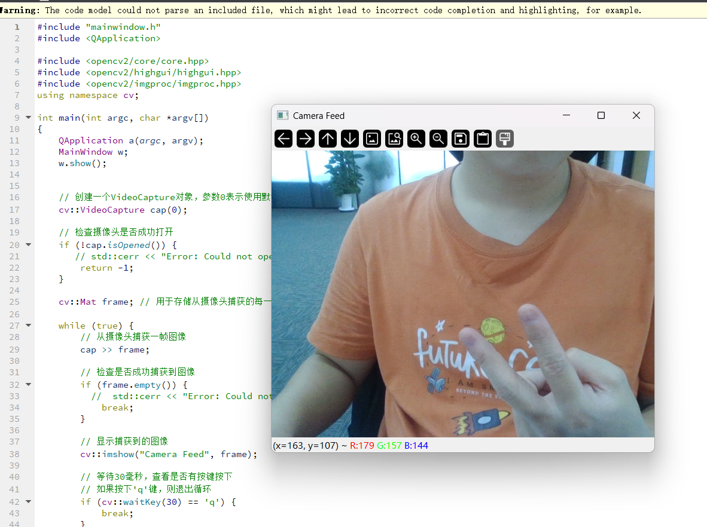Open the zoom region tool icon
The width and height of the screenshot is (707, 527).
tap(394, 139)
